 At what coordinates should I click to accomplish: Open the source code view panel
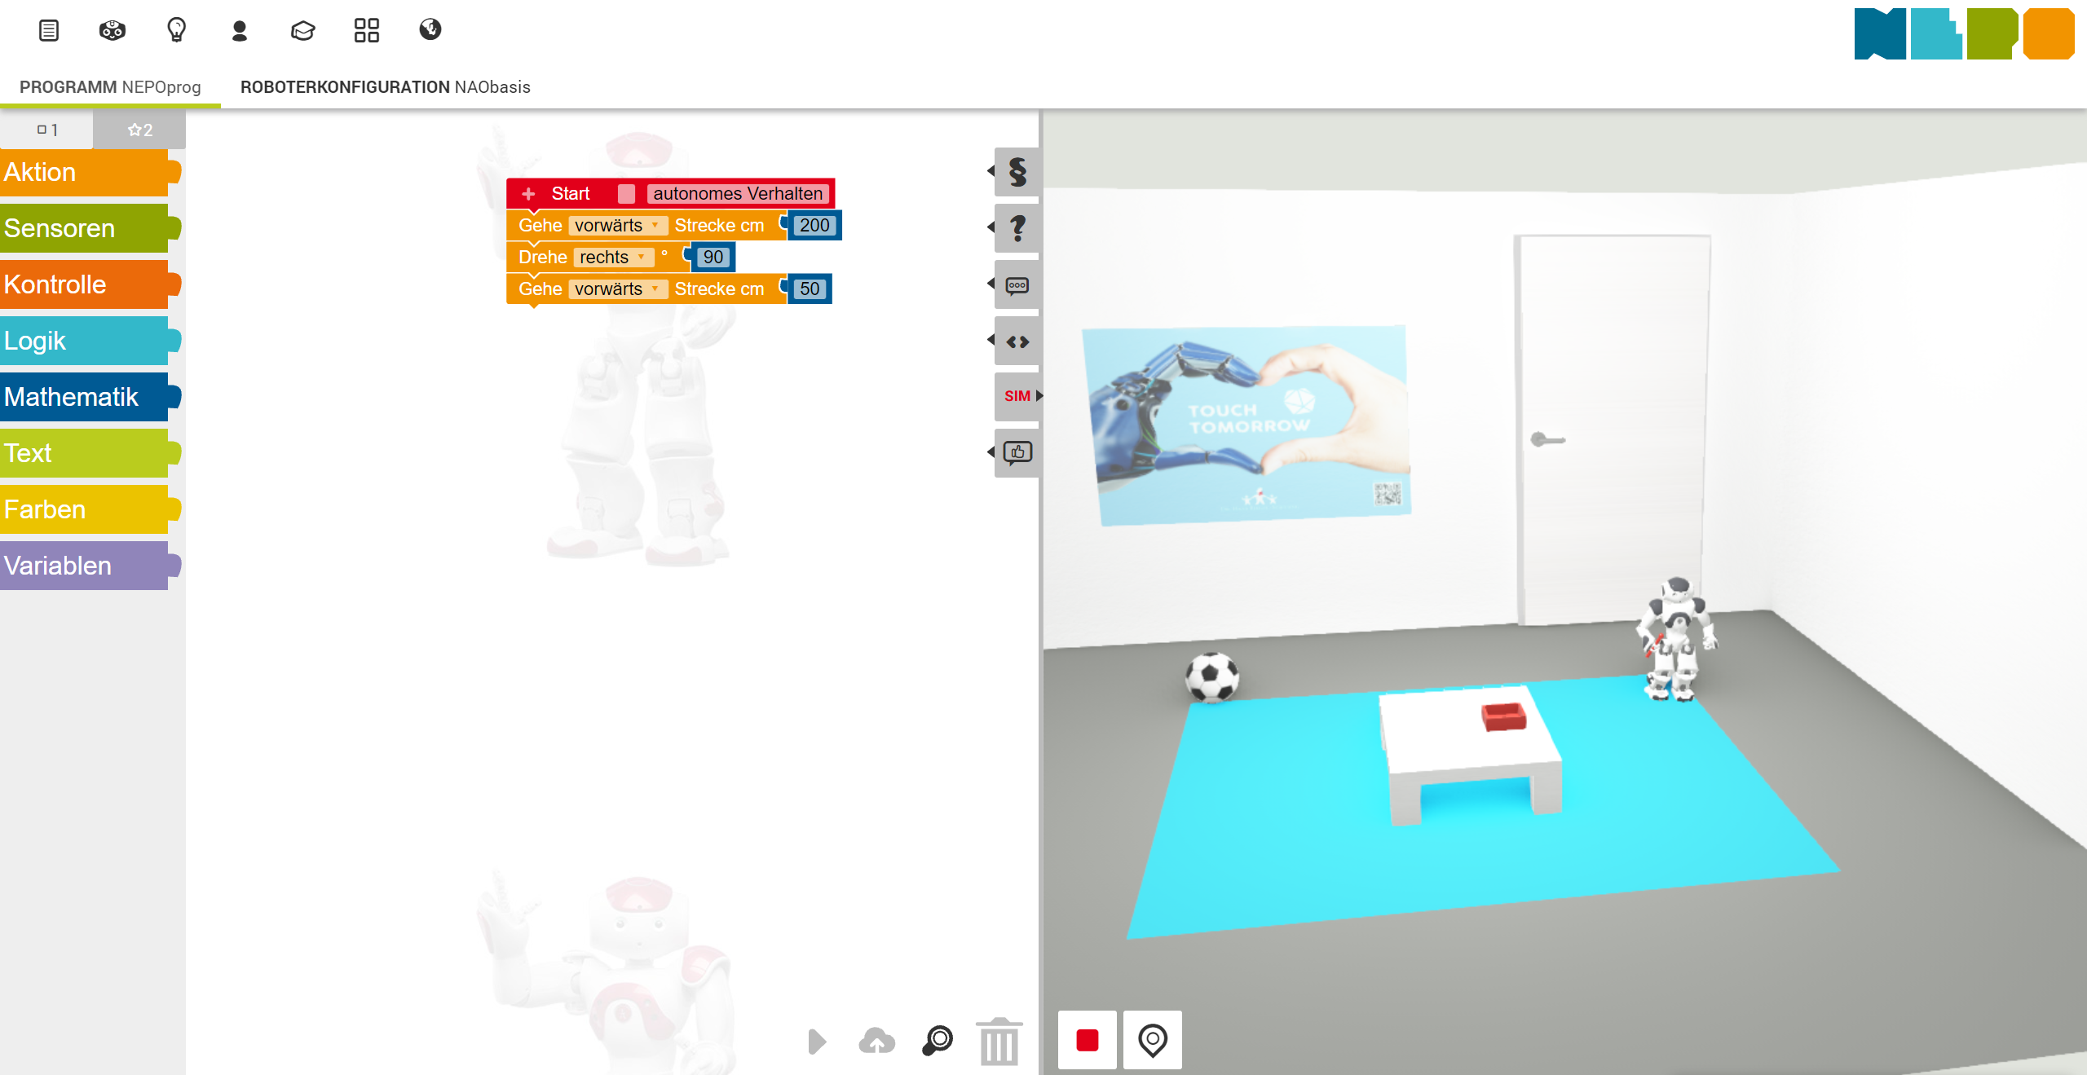point(1017,341)
